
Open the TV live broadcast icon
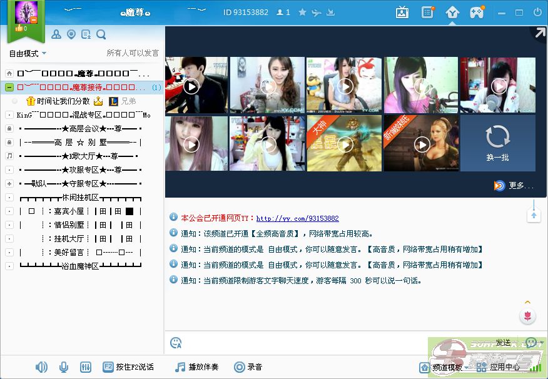[x=402, y=13]
